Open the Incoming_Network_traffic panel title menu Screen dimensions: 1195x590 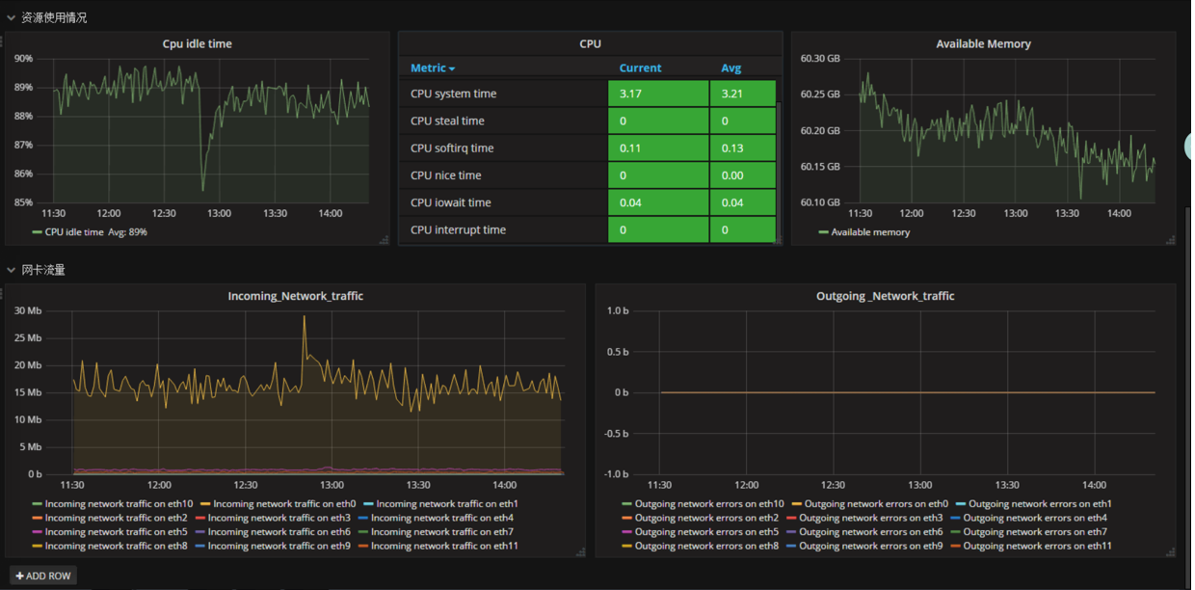(x=295, y=296)
